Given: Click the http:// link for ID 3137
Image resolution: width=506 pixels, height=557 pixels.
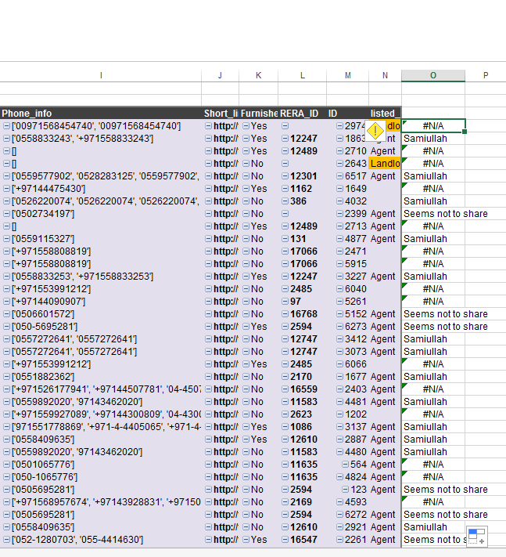Looking at the screenshot, I should click(225, 426).
